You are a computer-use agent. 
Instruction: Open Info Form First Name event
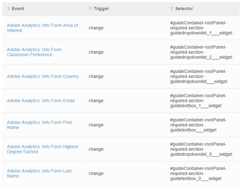(x=40, y=125)
